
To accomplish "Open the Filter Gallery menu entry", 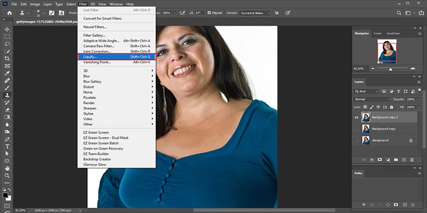I will pyautogui.click(x=117, y=35).
